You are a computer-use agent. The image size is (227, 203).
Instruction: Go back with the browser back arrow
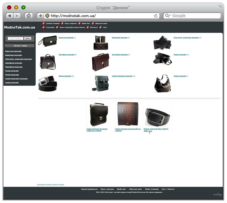click(x=9, y=16)
